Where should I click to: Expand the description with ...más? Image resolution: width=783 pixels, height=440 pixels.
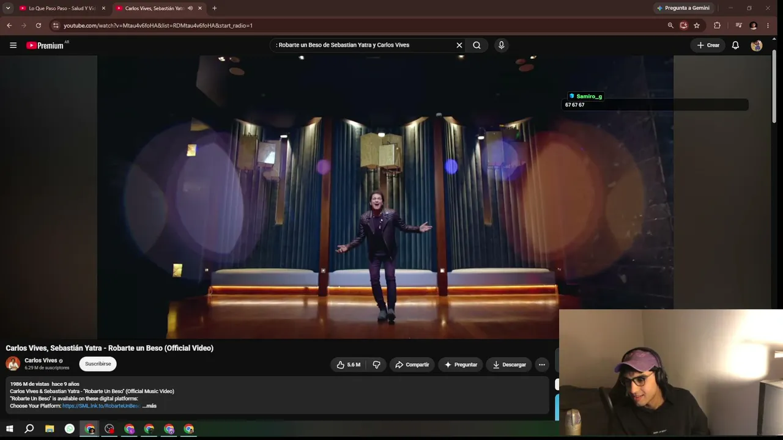tap(149, 406)
